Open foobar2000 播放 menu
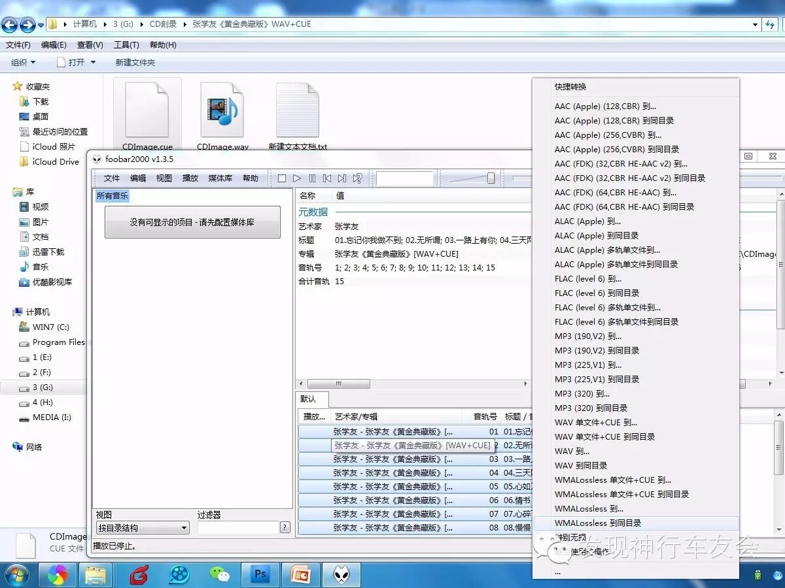Viewport: 785px width, 588px height. pyautogui.click(x=190, y=178)
